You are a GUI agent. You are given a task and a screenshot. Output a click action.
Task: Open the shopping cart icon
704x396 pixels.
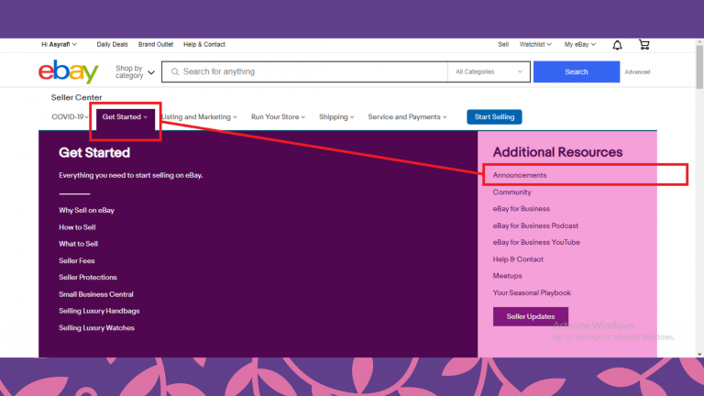(643, 44)
